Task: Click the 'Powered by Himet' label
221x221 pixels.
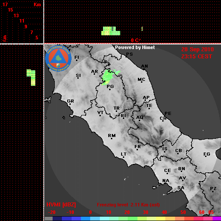Action: click(x=135, y=47)
